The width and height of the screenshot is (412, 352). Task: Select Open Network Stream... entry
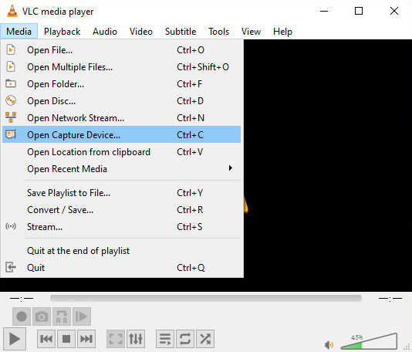point(121,117)
